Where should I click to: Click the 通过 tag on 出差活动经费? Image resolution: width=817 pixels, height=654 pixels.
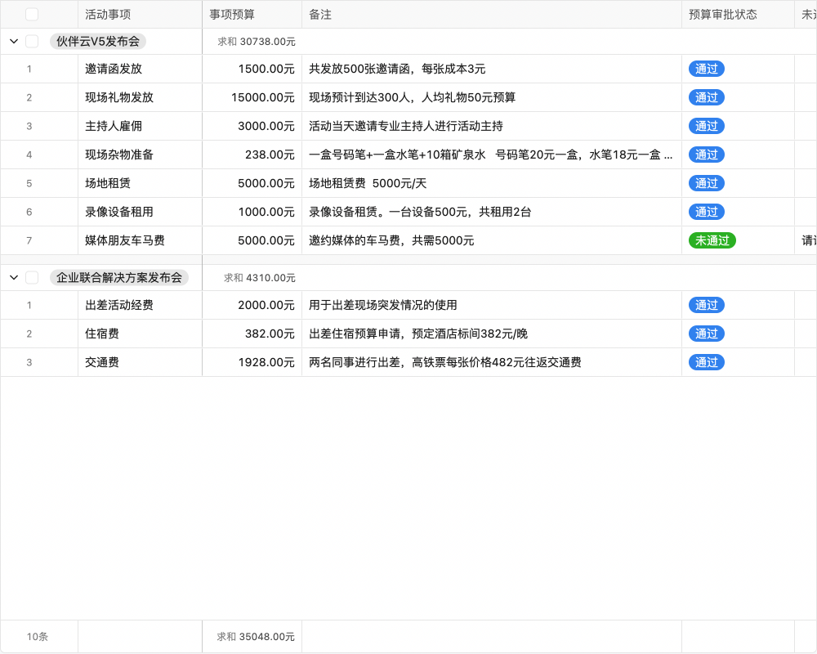point(706,305)
